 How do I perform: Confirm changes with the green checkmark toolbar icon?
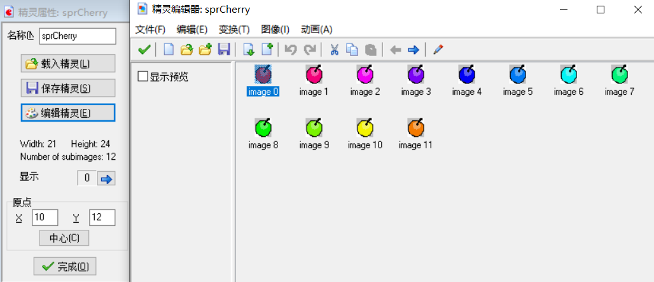(x=144, y=50)
